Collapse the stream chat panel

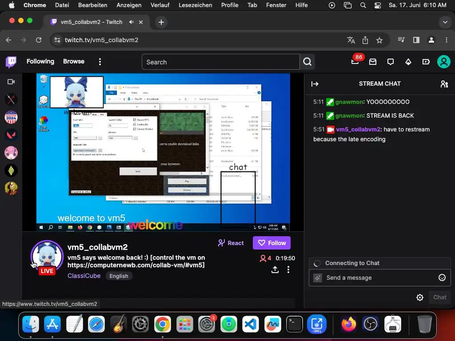click(x=315, y=84)
